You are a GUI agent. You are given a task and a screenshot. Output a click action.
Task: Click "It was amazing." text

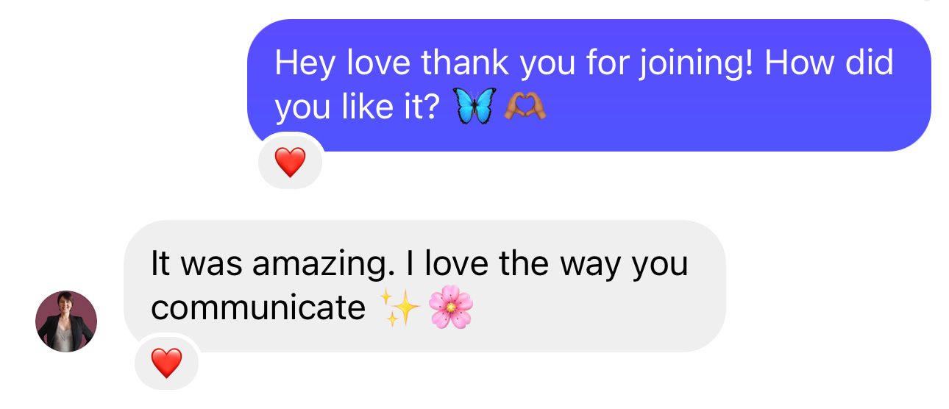click(268, 263)
